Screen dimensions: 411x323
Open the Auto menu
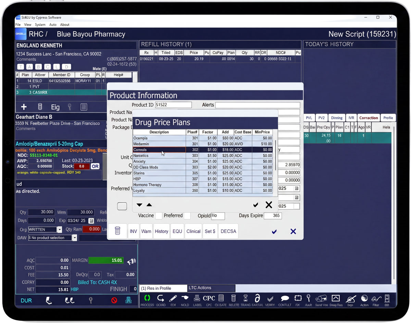click(53, 25)
